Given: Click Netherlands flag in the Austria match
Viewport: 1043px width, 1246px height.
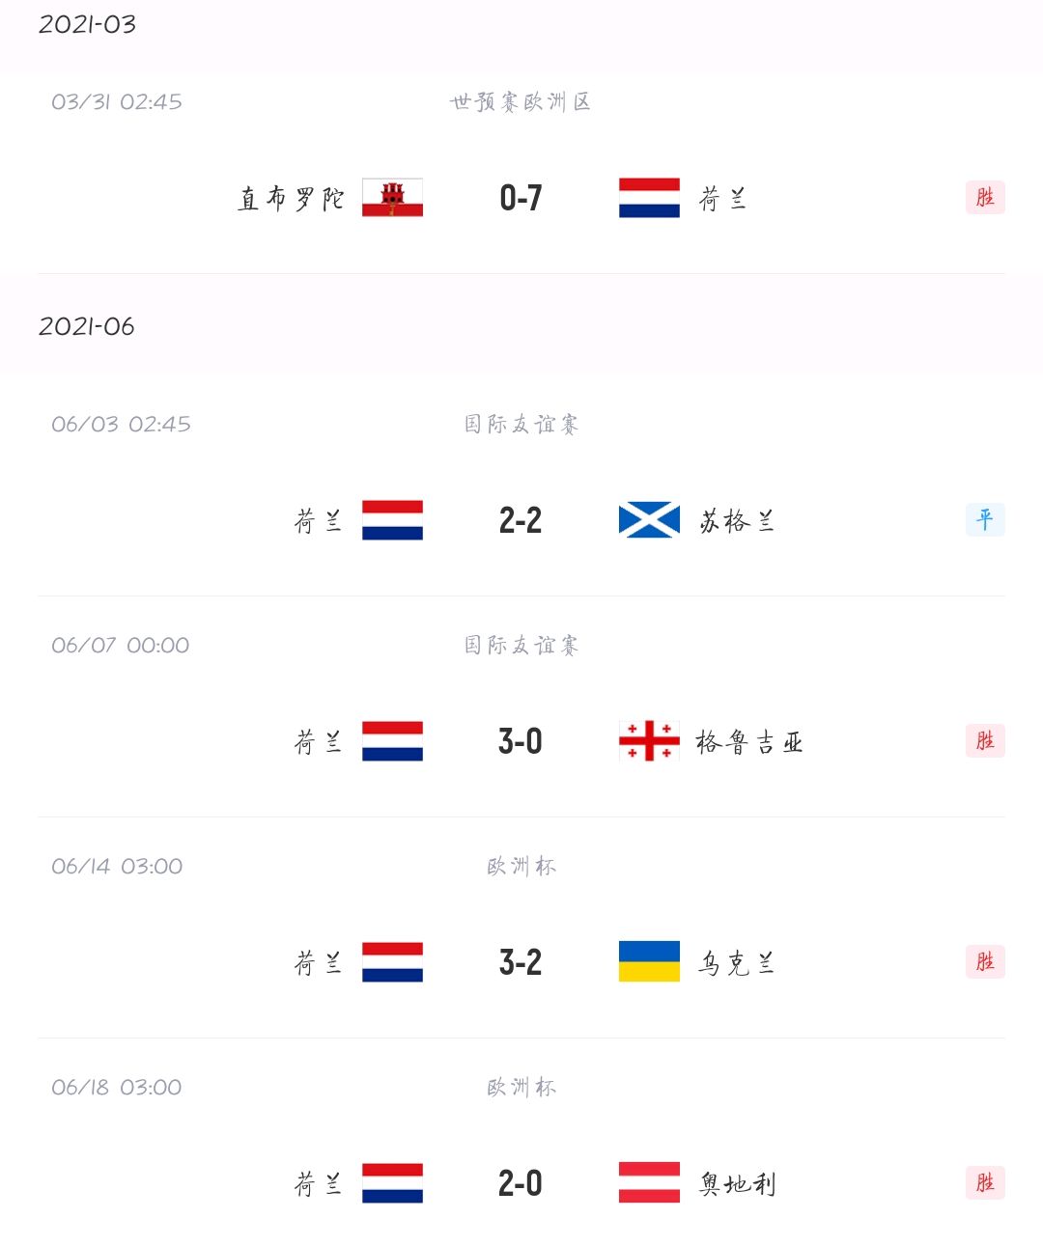Looking at the screenshot, I should pos(392,1183).
